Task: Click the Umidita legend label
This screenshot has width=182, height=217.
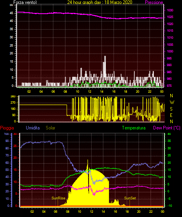Action: coord(33,128)
